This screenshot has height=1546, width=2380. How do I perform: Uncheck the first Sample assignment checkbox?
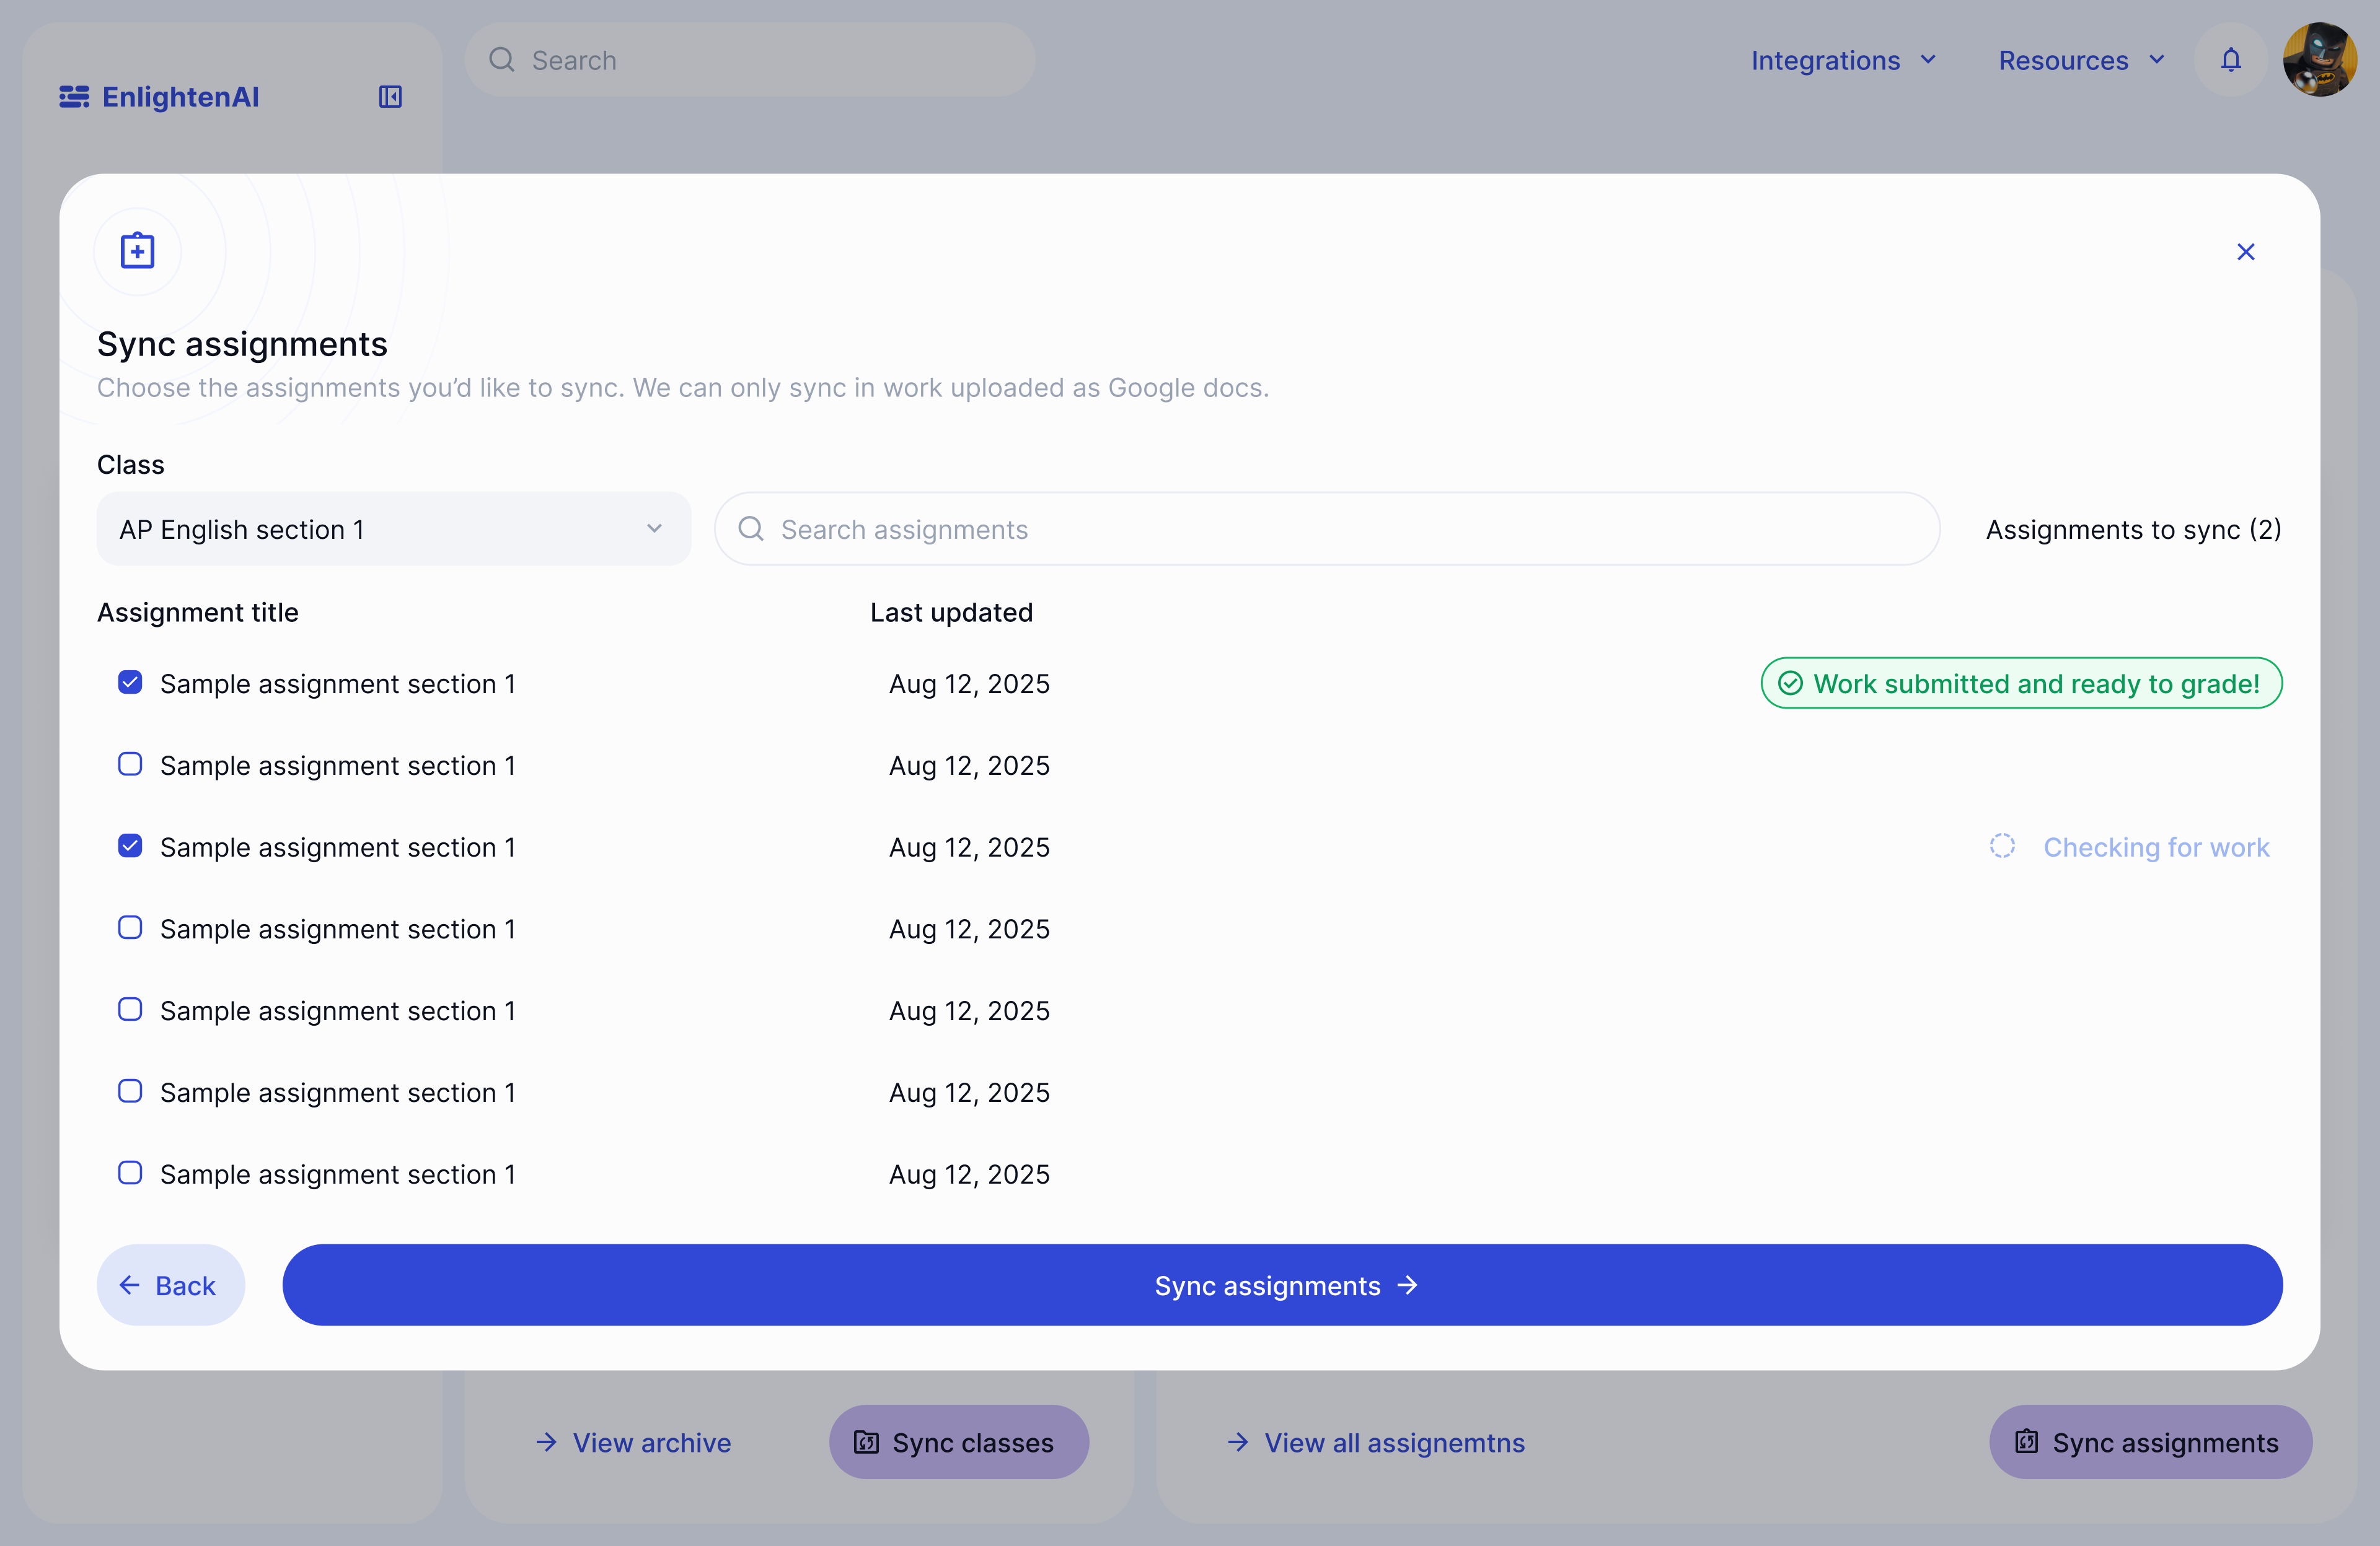pos(130,683)
